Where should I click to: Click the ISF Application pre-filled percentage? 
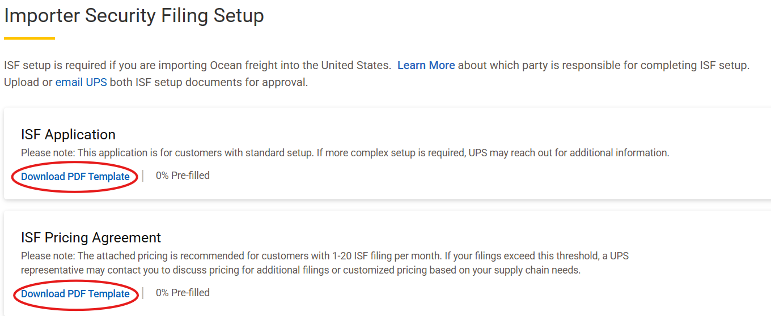coord(183,176)
